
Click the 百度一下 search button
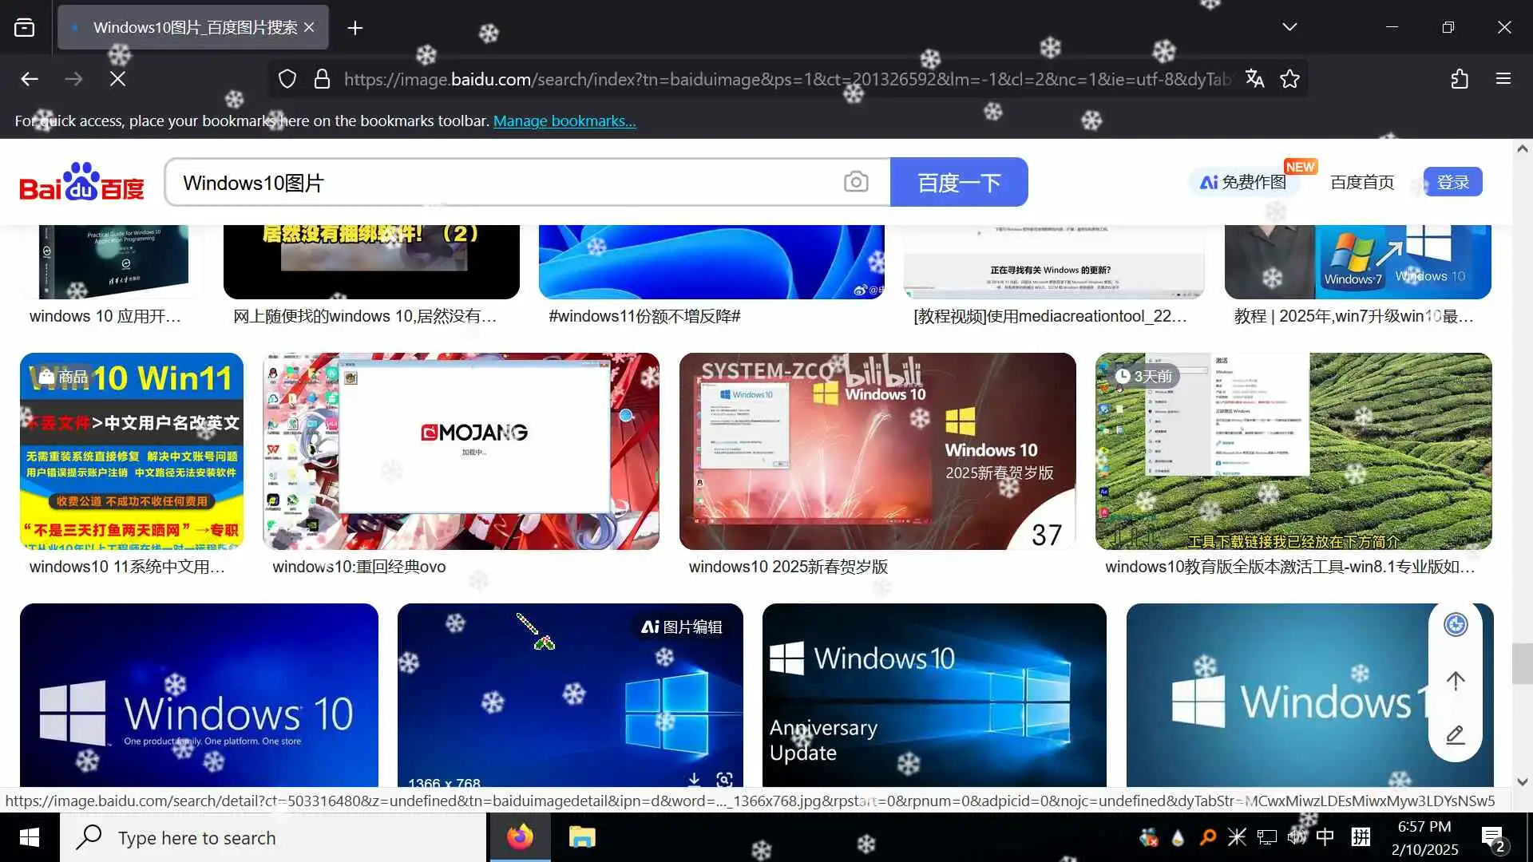coord(958,182)
